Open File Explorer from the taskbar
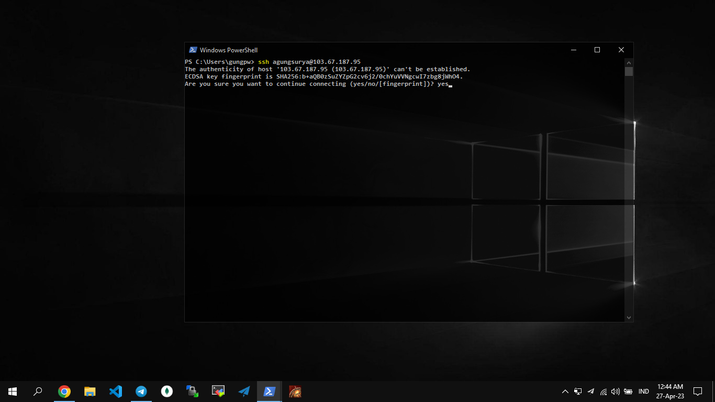The height and width of the screenshot is (402, 715). click(90, 391)
